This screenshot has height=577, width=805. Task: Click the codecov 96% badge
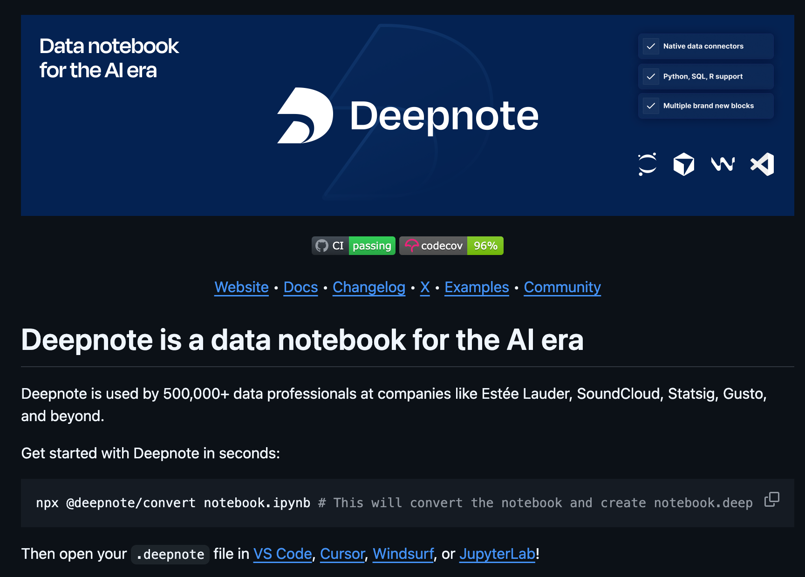coord(451,246)
